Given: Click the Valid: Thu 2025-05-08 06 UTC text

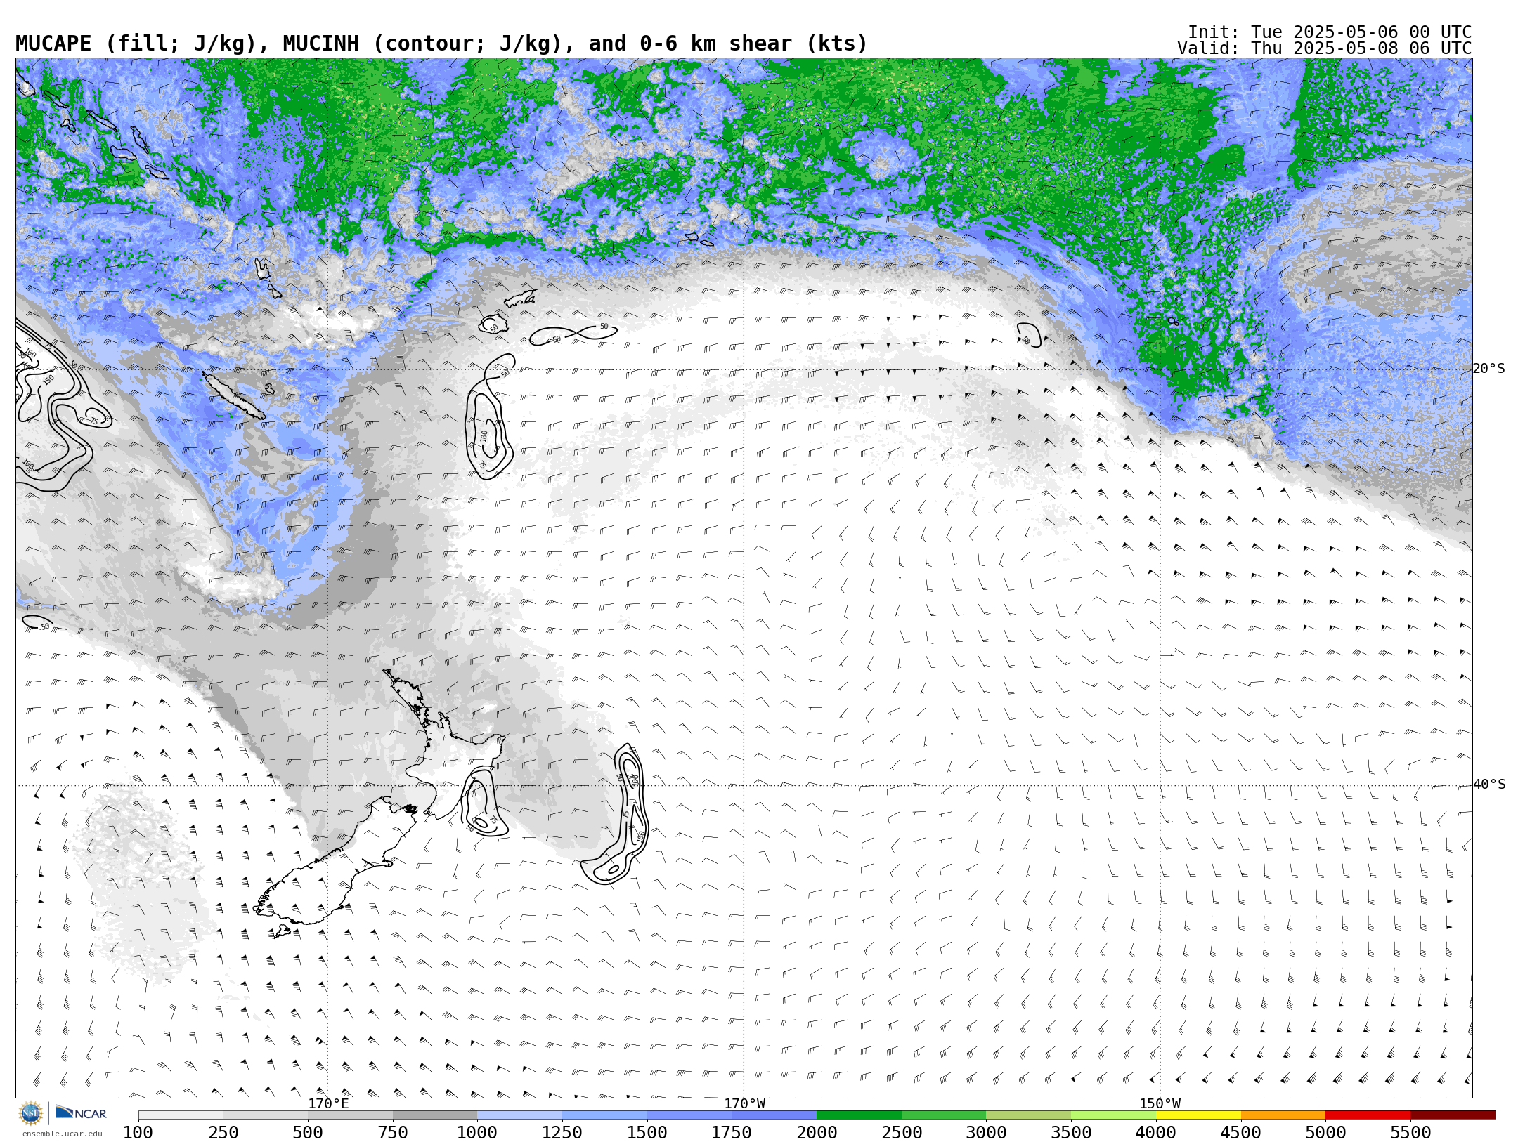Looking at the screenshot, I should [1324, 48].
